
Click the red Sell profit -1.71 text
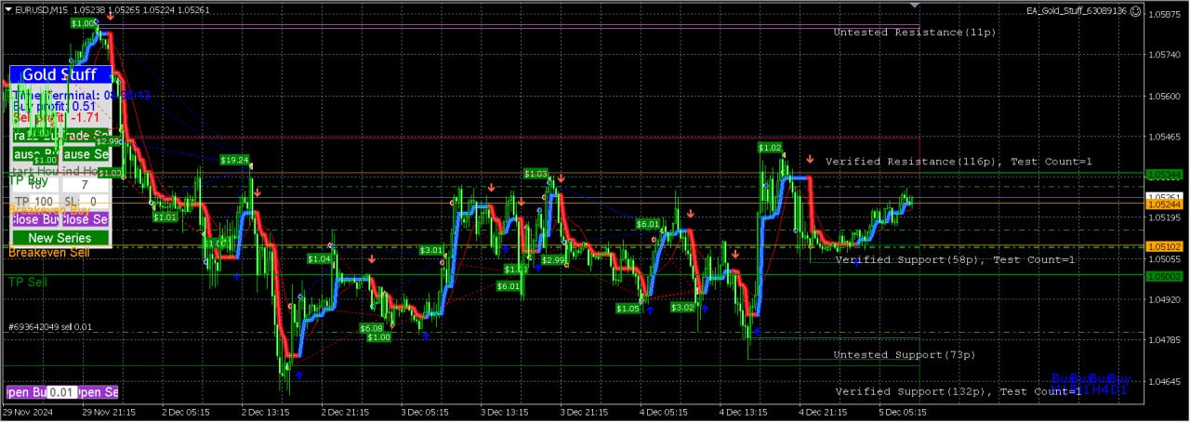56,117
